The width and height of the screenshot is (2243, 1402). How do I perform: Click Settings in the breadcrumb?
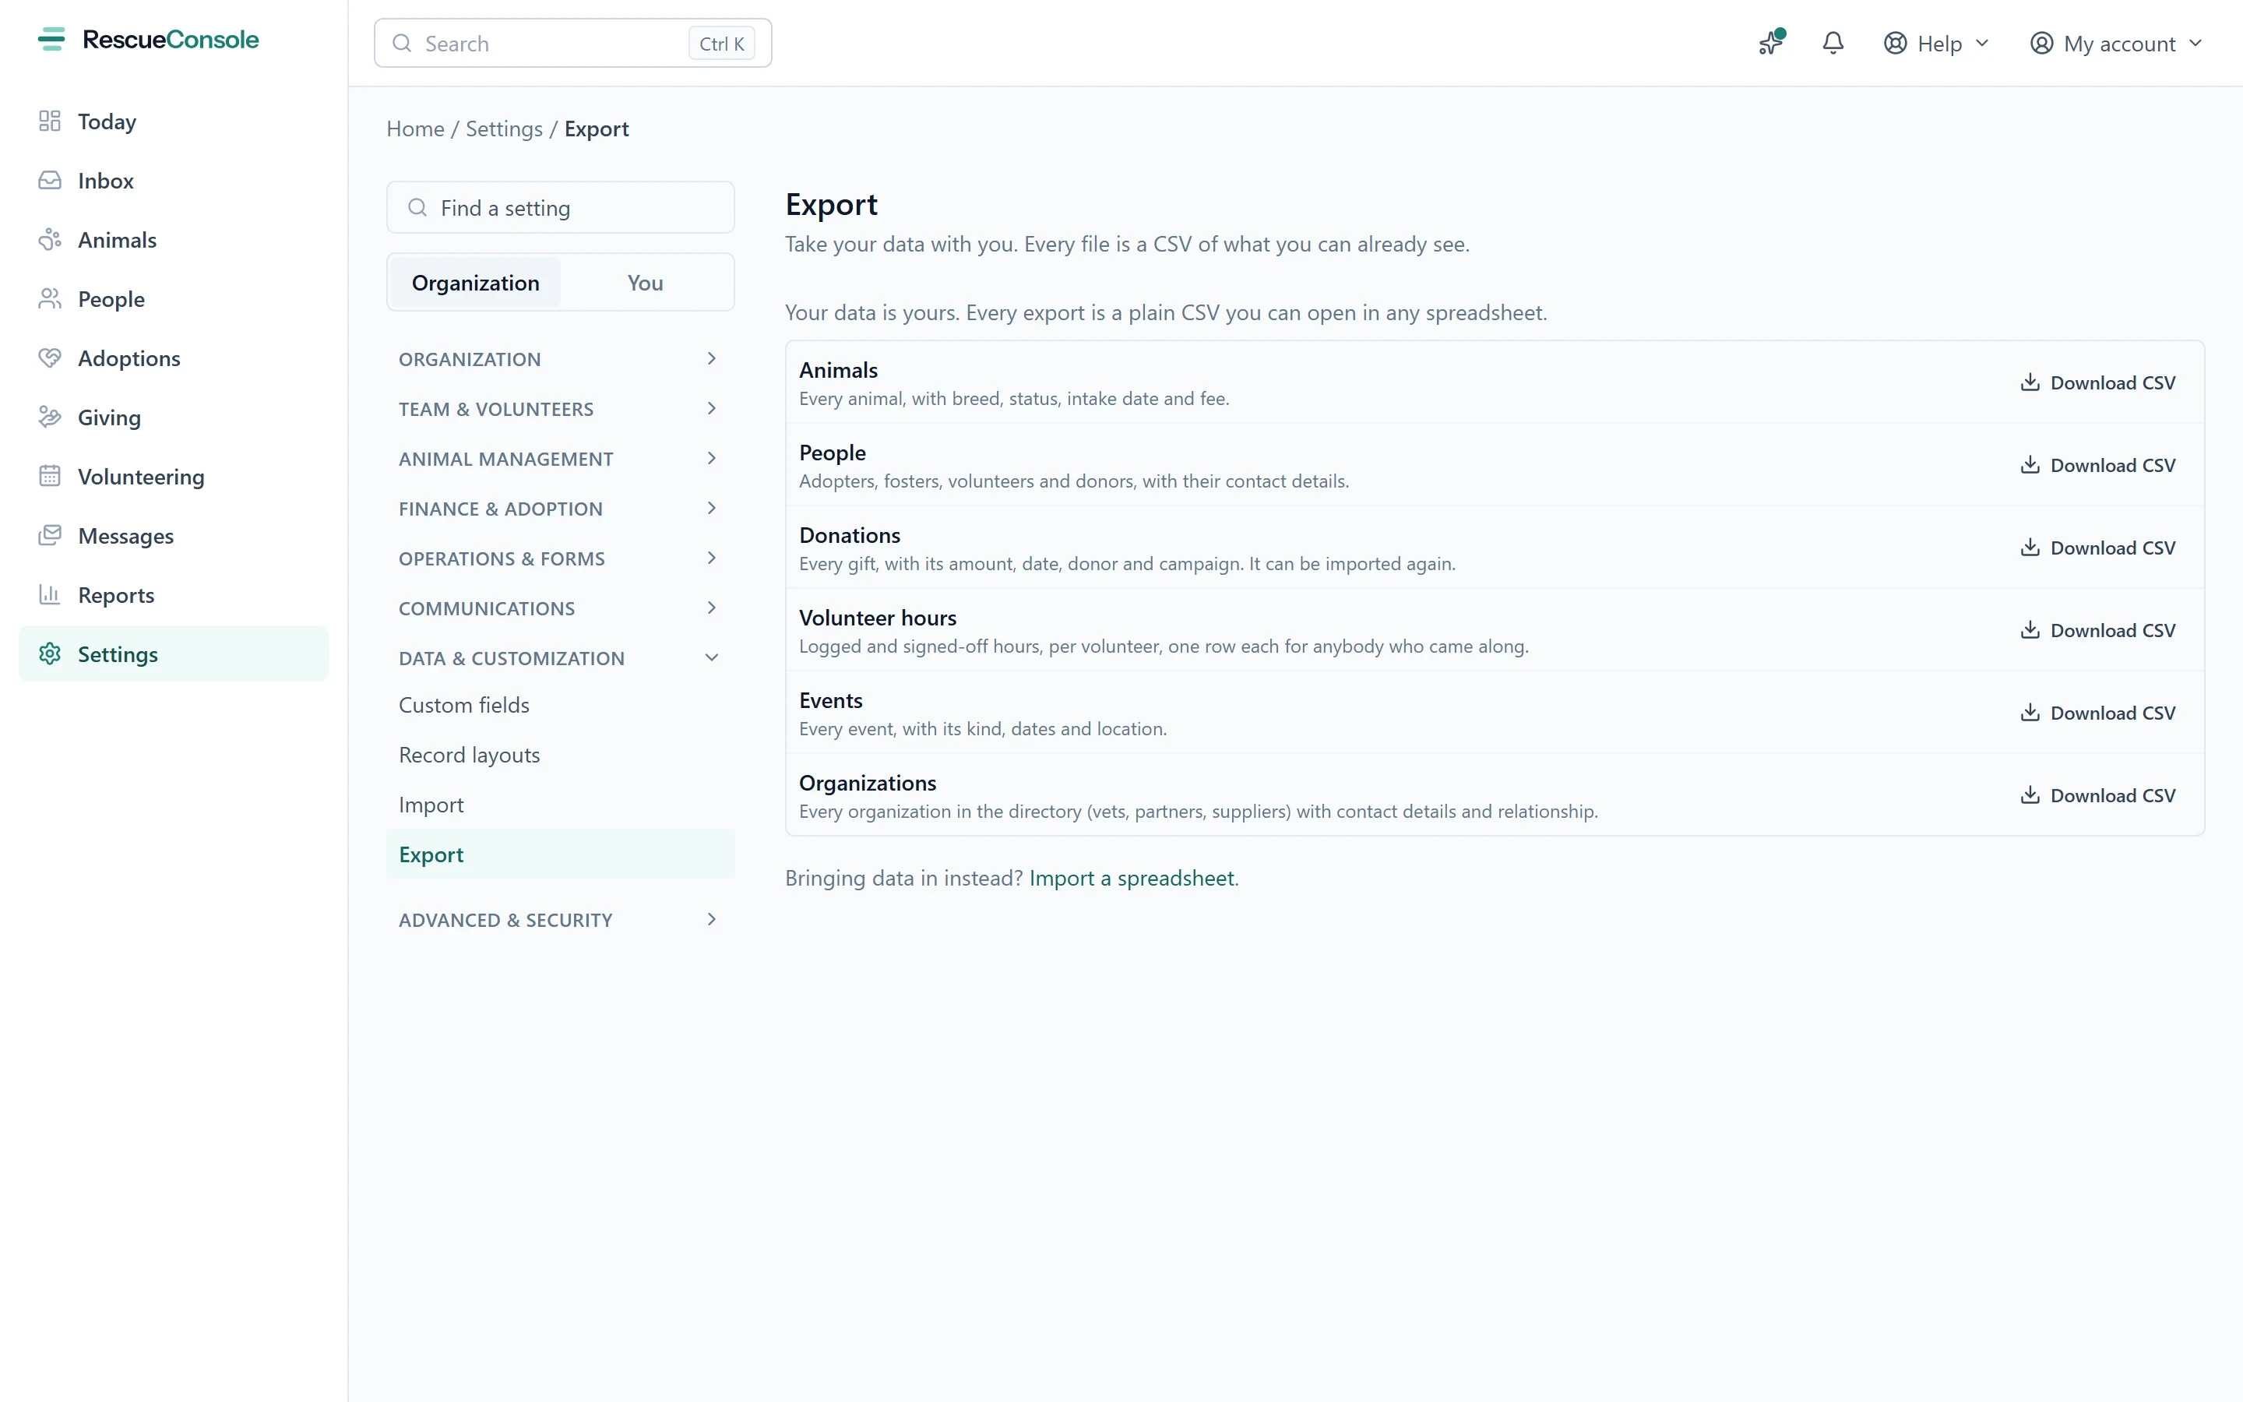point(503,129)
